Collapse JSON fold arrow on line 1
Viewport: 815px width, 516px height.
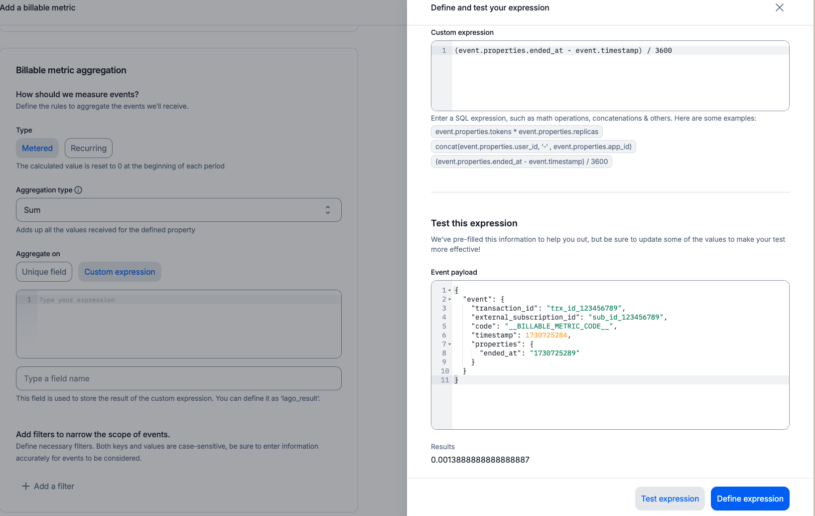pyautogui.click(x=449, y=290)
